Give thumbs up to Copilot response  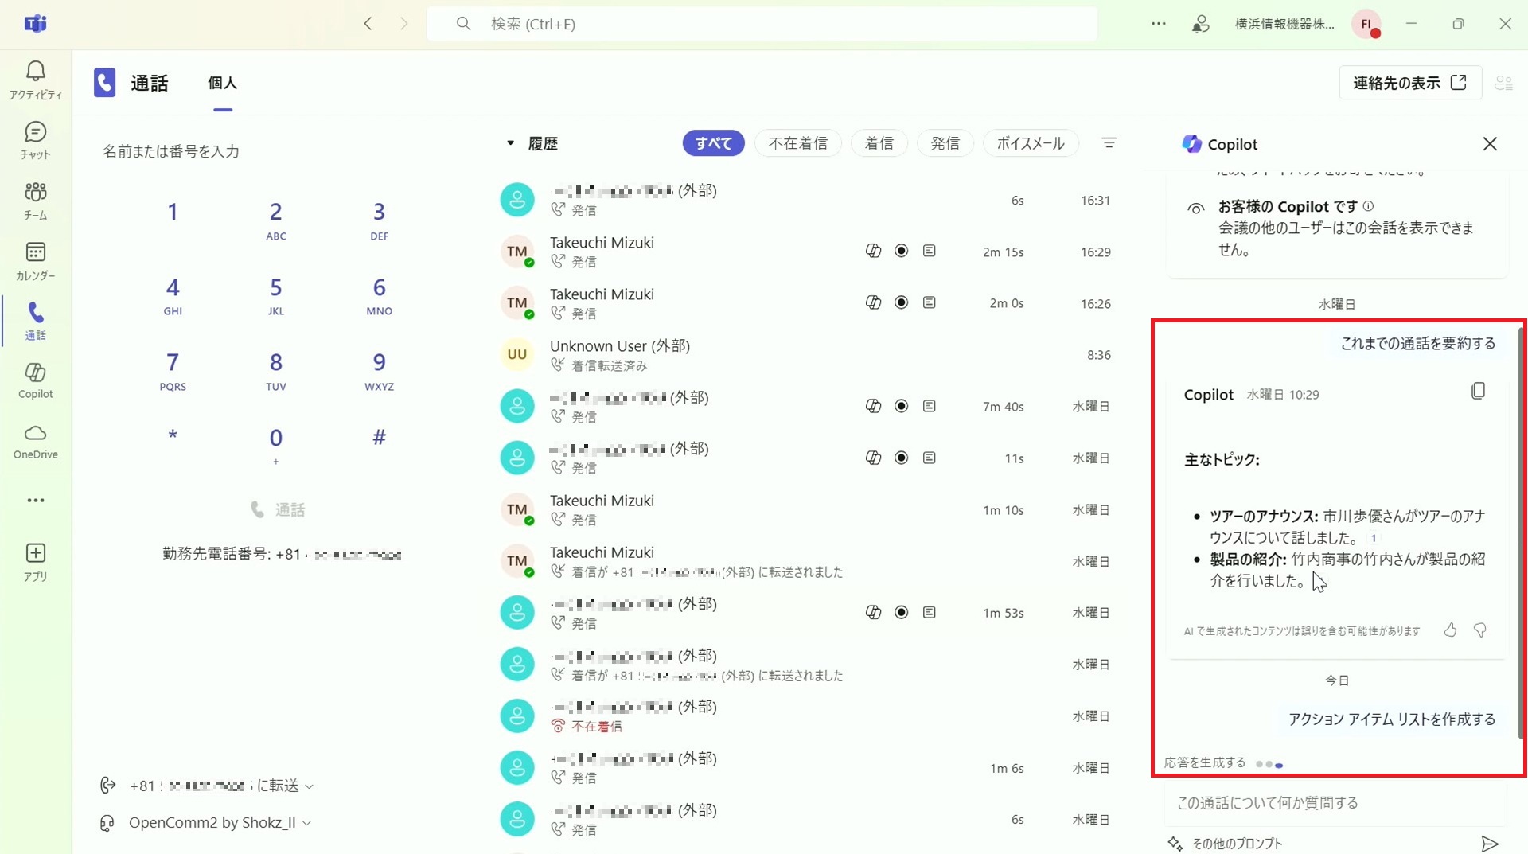1450,630
